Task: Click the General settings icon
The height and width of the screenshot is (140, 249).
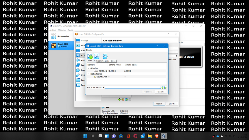Action: click(78, 41)
